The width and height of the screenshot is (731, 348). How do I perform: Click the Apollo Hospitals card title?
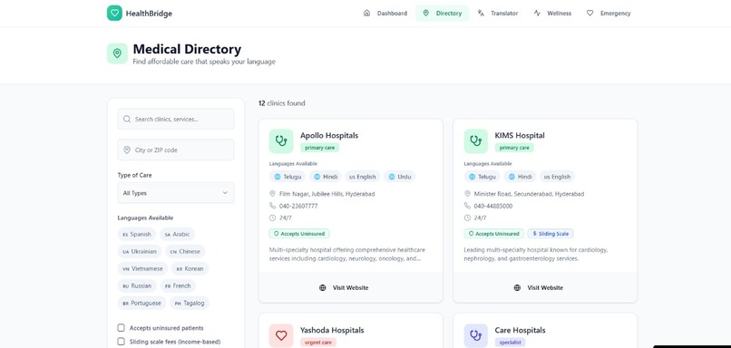pos(329,136)
